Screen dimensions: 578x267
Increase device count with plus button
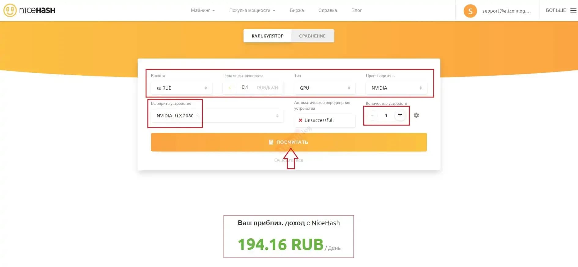400,115
